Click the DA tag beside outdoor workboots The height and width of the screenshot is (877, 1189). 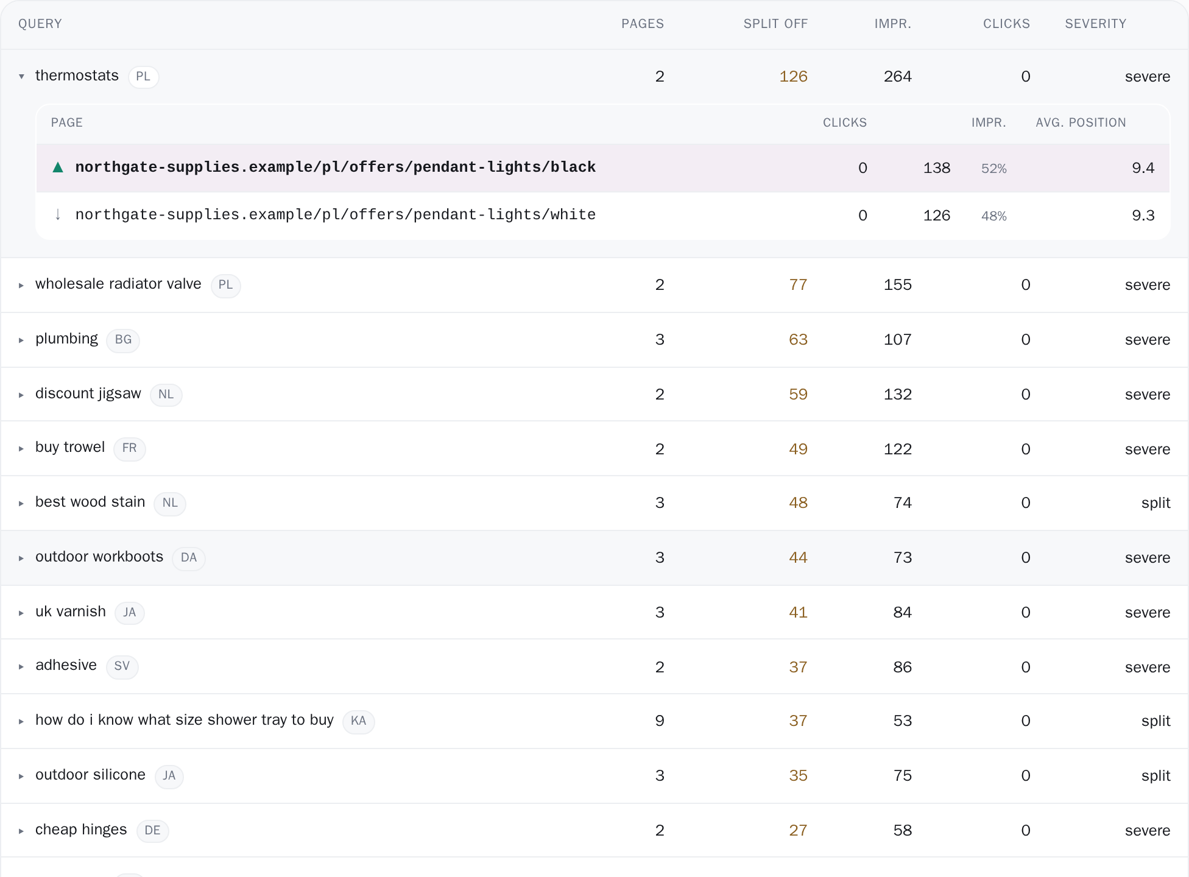pyautogui.click(x=189, y=558)
